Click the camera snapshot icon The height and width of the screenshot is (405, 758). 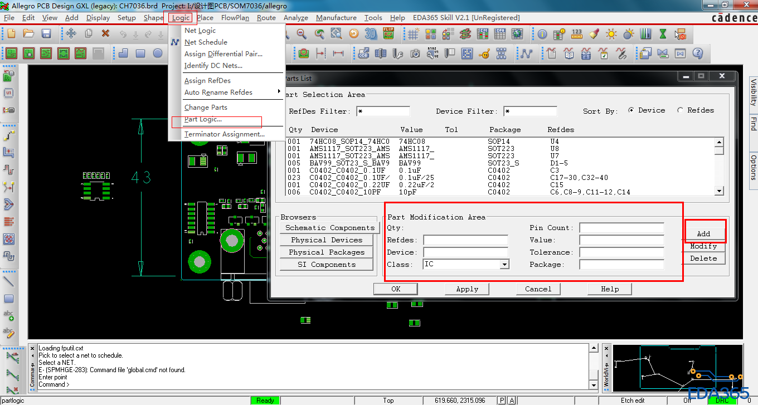(415, 54)
